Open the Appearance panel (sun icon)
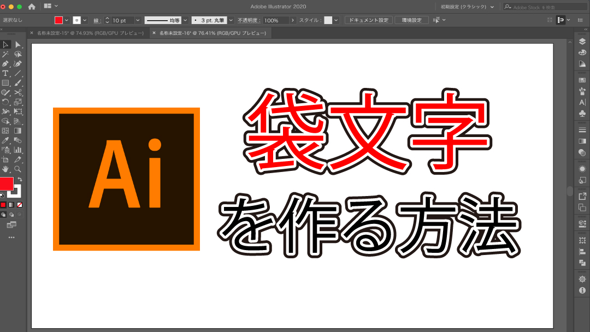590x332 pixels. click(x=582, y=169)
